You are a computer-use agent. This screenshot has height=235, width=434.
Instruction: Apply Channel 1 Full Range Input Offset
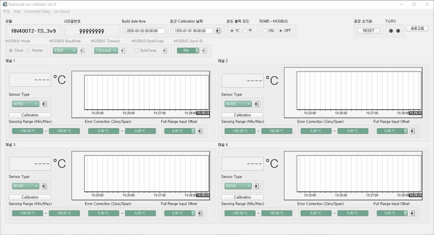pos(200,131)
